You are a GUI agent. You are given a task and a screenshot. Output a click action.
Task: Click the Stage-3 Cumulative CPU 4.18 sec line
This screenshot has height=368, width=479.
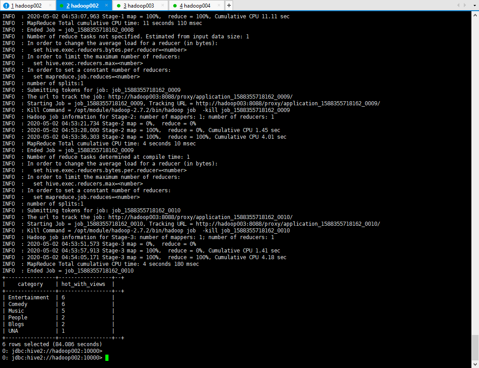tap(157, 257)
